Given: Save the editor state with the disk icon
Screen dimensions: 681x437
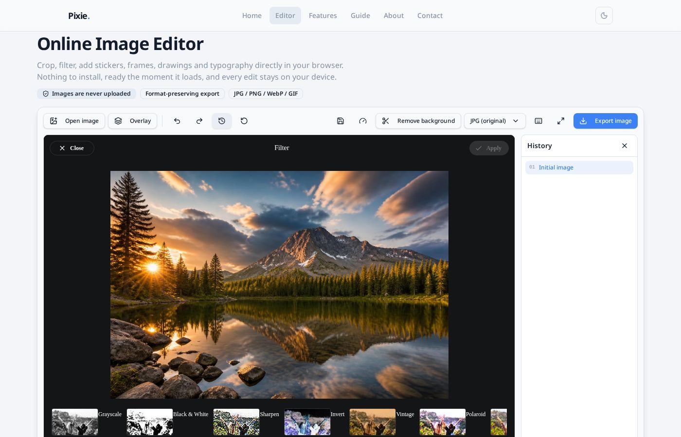Looking at the screenshot, I should point(340,121).
